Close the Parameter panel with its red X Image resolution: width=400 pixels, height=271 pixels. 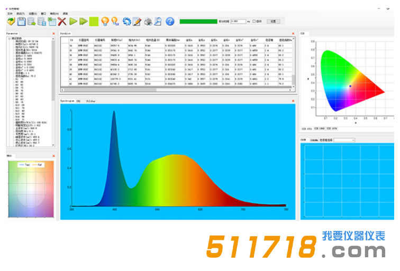pos(53,33)
